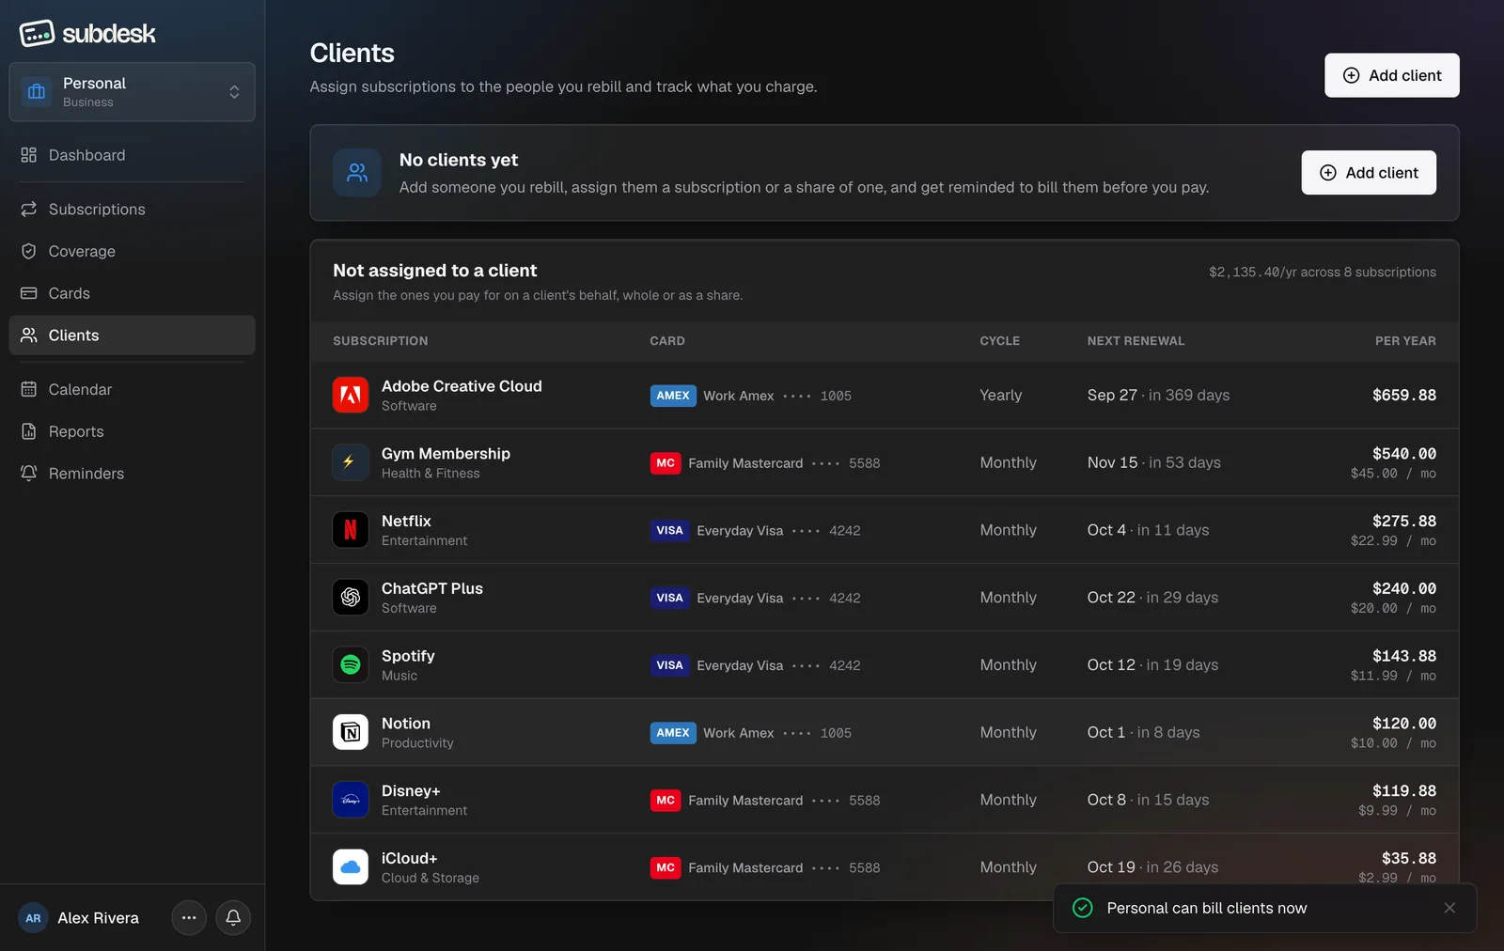
Task: Click the CARD column header
Action: (667, 341)
